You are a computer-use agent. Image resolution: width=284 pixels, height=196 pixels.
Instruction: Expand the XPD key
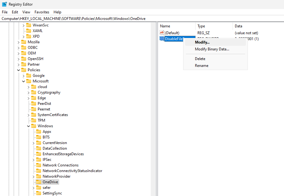(24, 37)
